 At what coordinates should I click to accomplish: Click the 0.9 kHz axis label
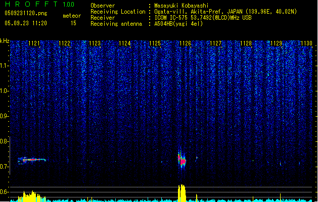pyautogui.click(x=4, y=116)
